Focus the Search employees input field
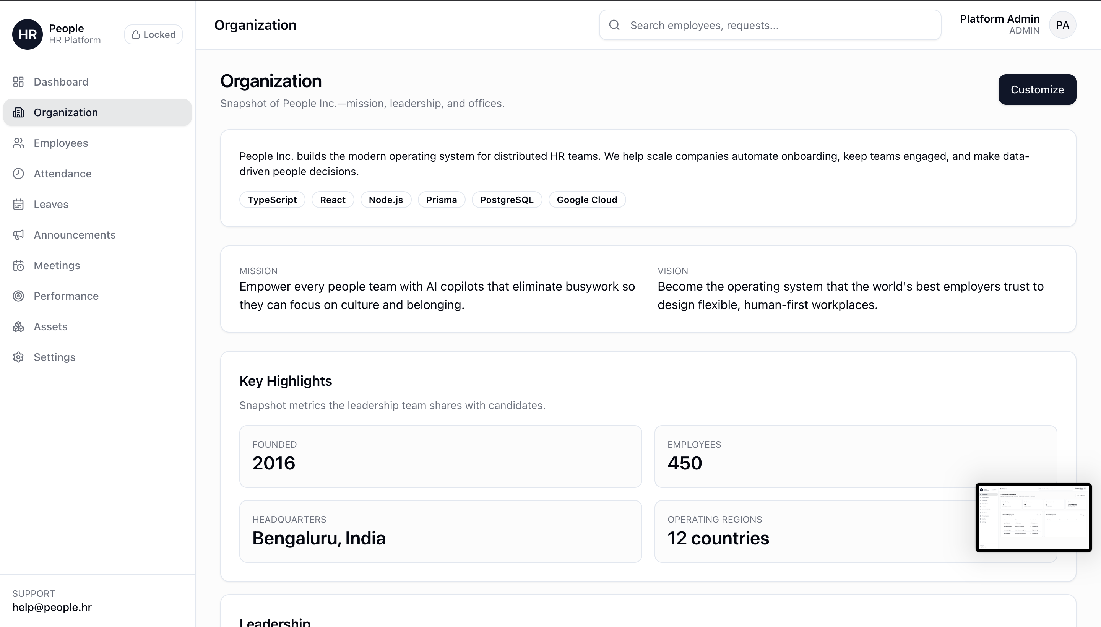The image size is (1101, 627). click(x=779, y=25)
